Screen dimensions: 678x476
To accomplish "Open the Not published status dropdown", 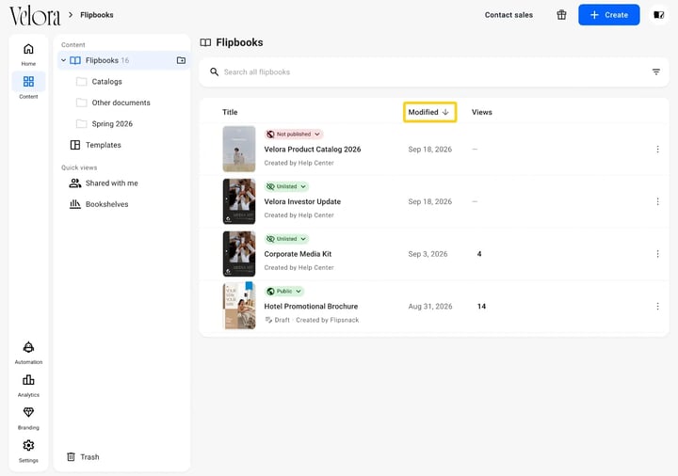I will pos(294,134).
